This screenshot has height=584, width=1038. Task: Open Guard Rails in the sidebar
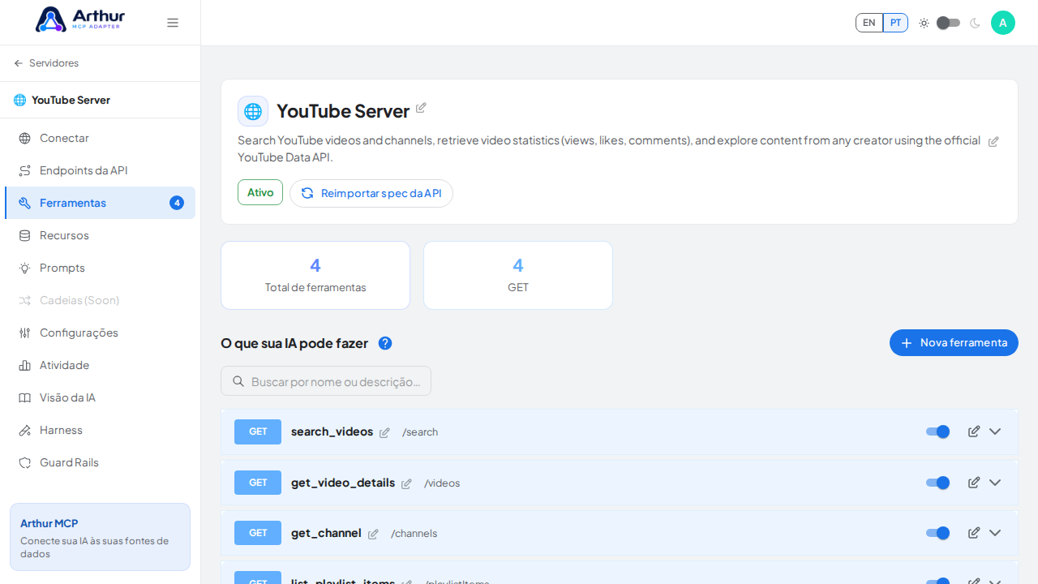pos(100,462)
